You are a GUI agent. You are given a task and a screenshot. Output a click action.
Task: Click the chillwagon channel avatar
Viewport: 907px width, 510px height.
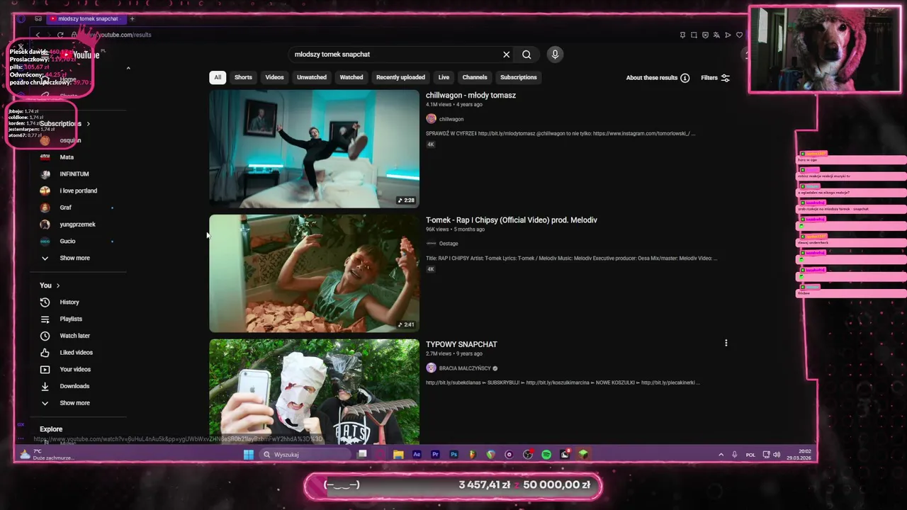tap(431, 119)
